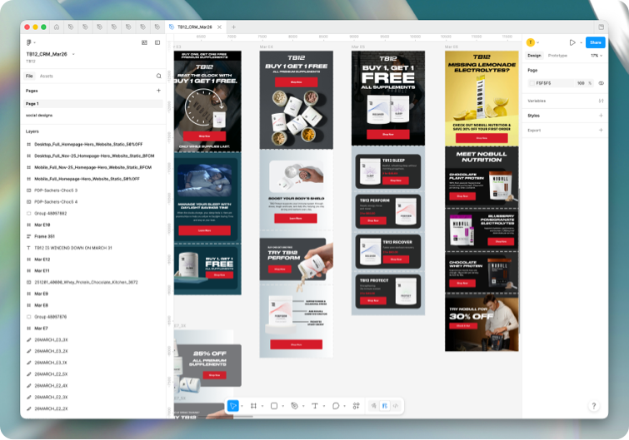629x440 pixels.
Task: Open the Actions tool in toolbar
Action: coord(357,406)
